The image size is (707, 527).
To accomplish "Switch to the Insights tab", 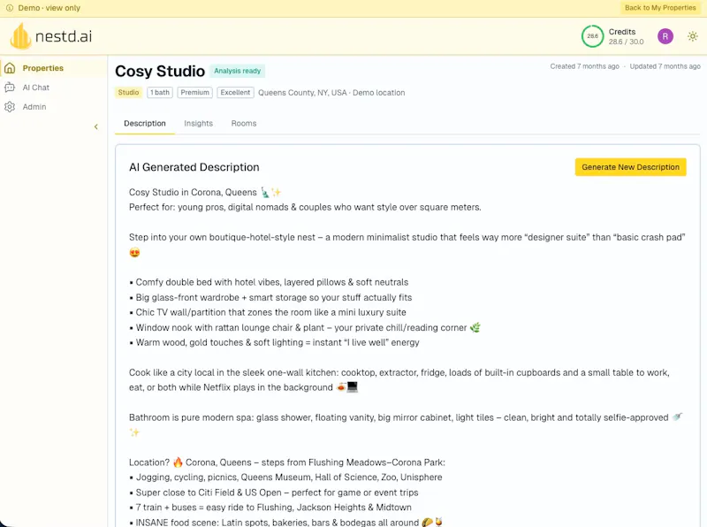I will click(x=198, y=124).
